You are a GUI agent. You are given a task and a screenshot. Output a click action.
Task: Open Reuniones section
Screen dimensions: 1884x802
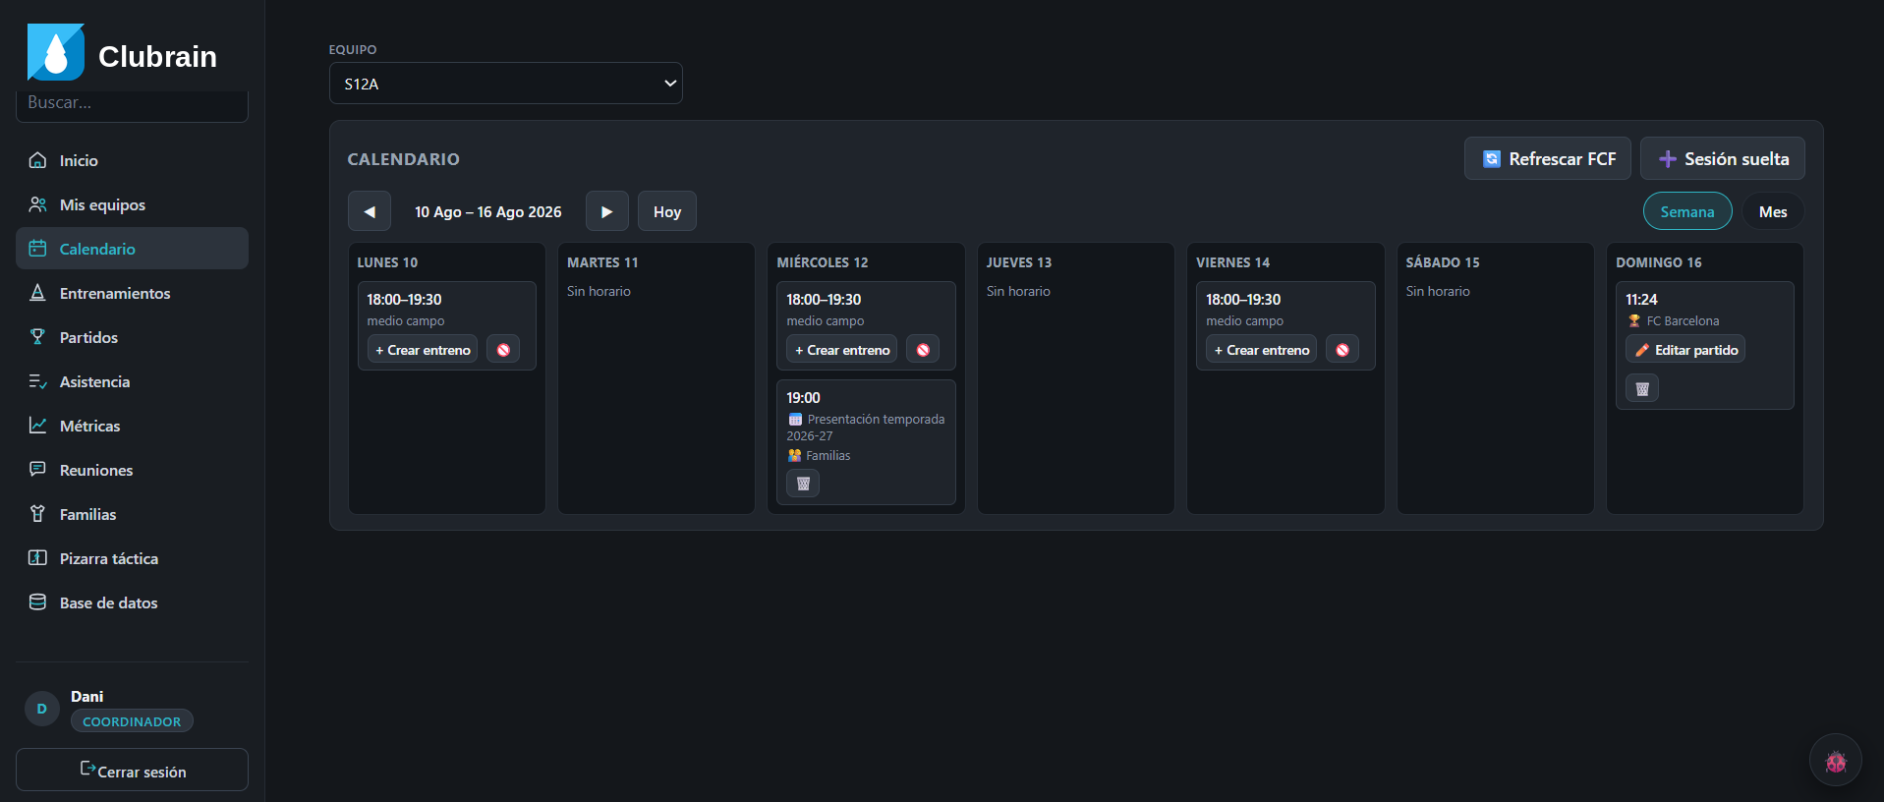pos(132,470)
